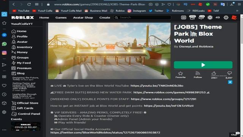Open the speed dial grid icon in address bar
Viewport: 243px width, 137px height.
(x=37, y=4)
